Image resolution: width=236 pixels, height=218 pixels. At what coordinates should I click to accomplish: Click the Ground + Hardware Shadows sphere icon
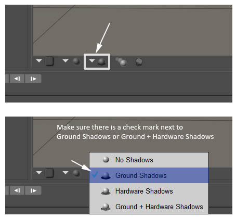[106, 207]
